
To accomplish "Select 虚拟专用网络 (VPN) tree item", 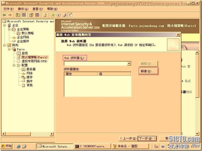I will pyautogui.click(x=34, y=61).
